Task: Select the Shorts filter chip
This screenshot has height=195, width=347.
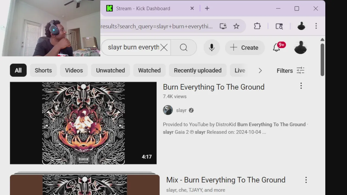Action: pyautogui.click(x=43, y=70)
